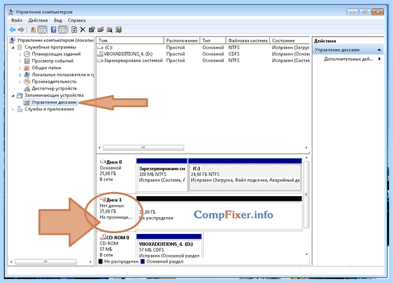The height and width of the screenshot is (283, 393).
Task: Open the Действие menu
Action: coord(38,20)
